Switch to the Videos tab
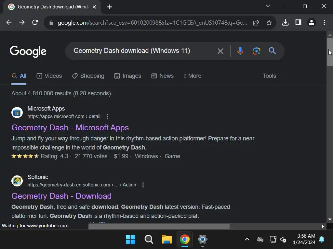 click(49, 76)
